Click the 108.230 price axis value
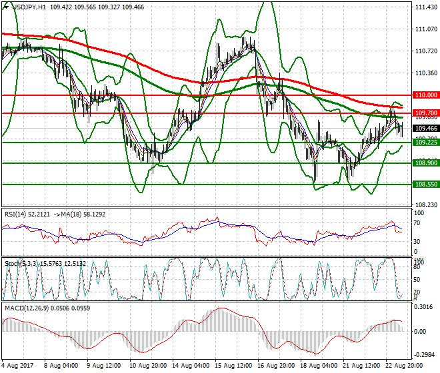This screenshot has width=440, height=373. tap(421, 205)
